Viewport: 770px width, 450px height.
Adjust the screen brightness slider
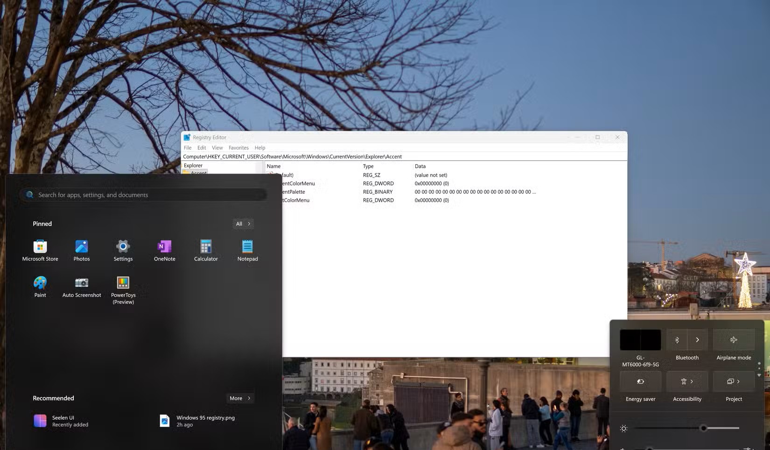(x=703, y=428)
